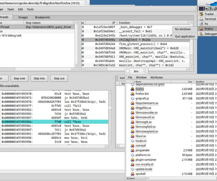Click disassembly view scroll up arrow
The height and width of the screenshot is (181, 217).
pos(110,92)
